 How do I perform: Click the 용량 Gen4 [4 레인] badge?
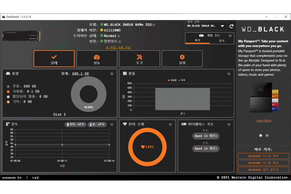pos(206,136)
